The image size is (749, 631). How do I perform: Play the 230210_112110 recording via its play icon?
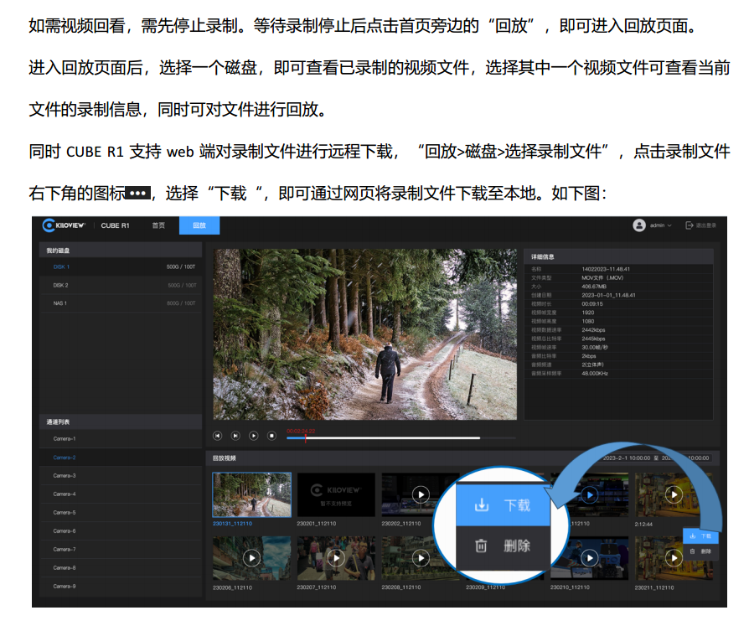point(590,558)
